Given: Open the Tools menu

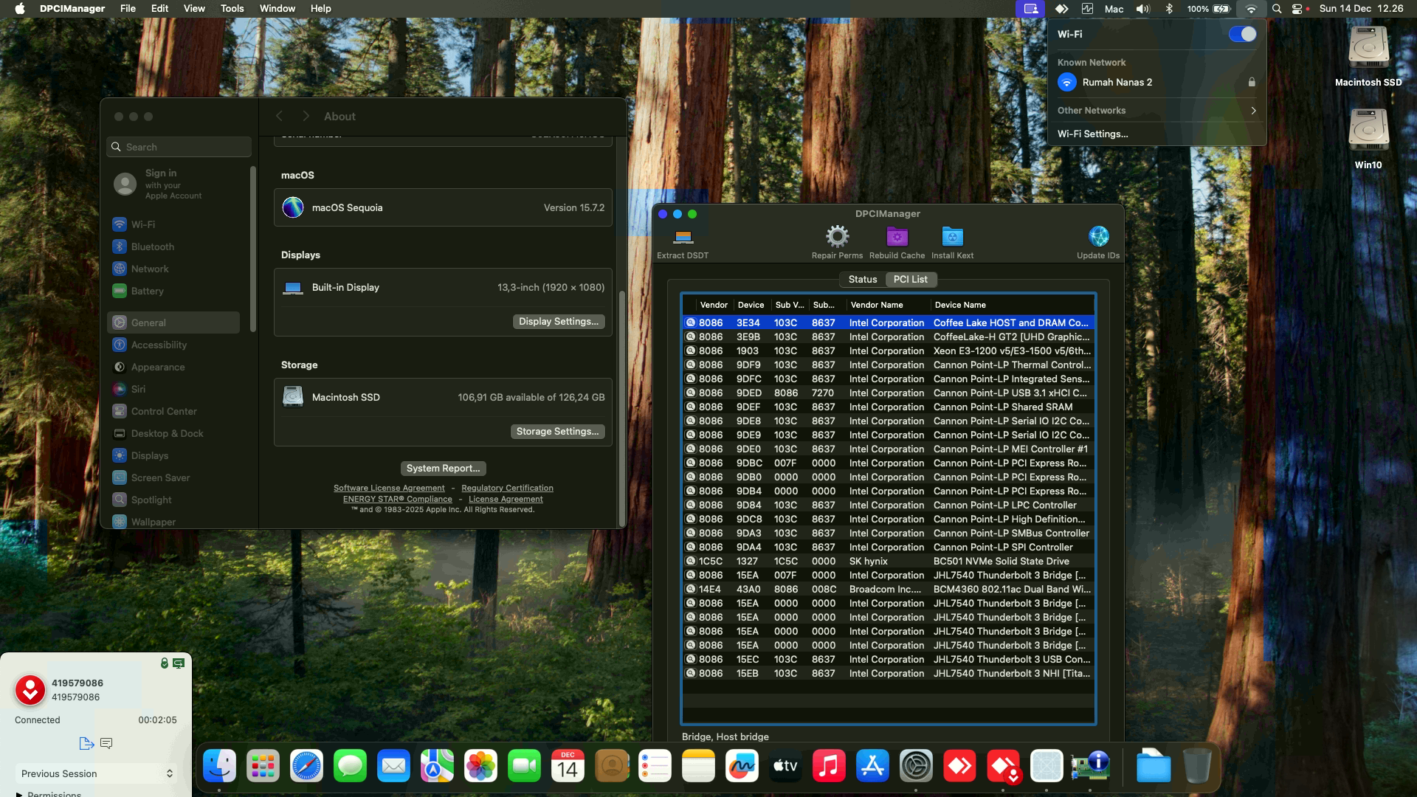Looking at the screenshot, I should [x=232, y=8].
